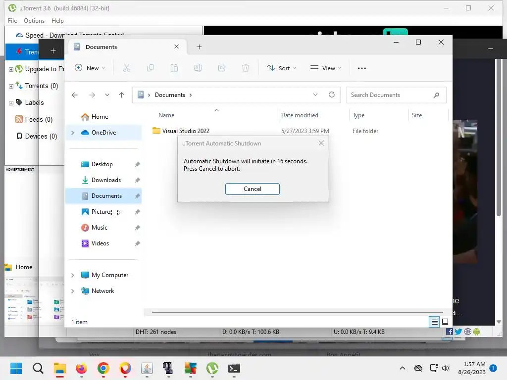This screenshot has width=507, height=380.
Task: Switch to details view layout icon
Action: (x=434, y=322)
